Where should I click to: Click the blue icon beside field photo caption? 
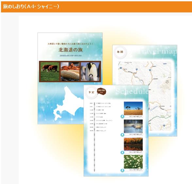click(122, 116)
